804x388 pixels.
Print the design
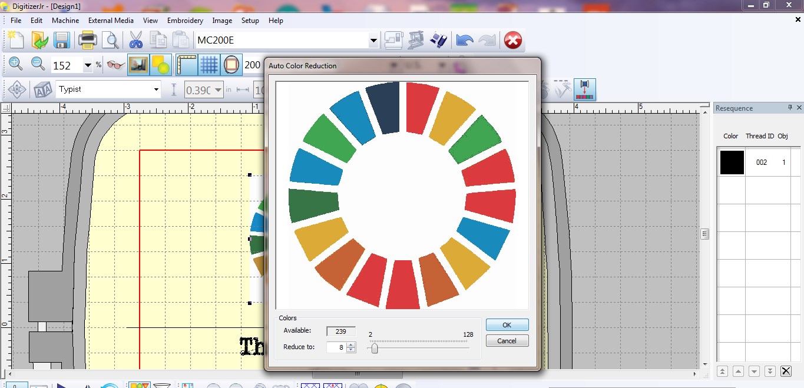pyautogui.click(x=87, y=41)
